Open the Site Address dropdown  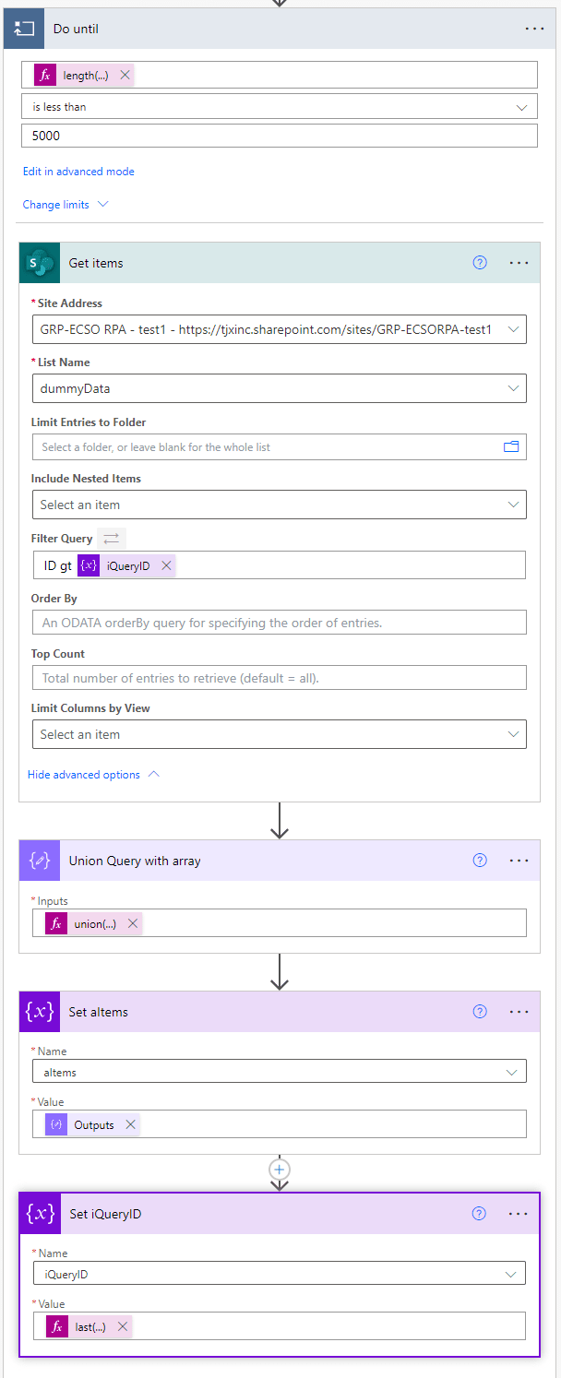coord(279,329)
